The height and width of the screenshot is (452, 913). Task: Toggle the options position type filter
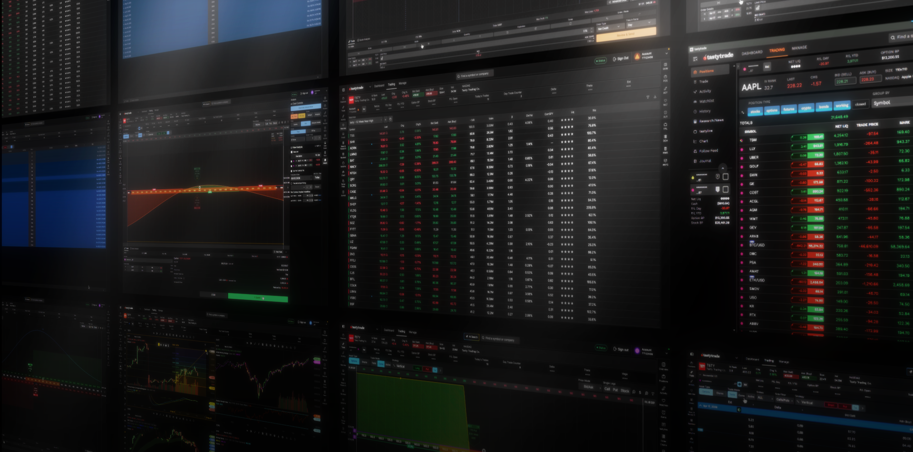click(772, 110)
